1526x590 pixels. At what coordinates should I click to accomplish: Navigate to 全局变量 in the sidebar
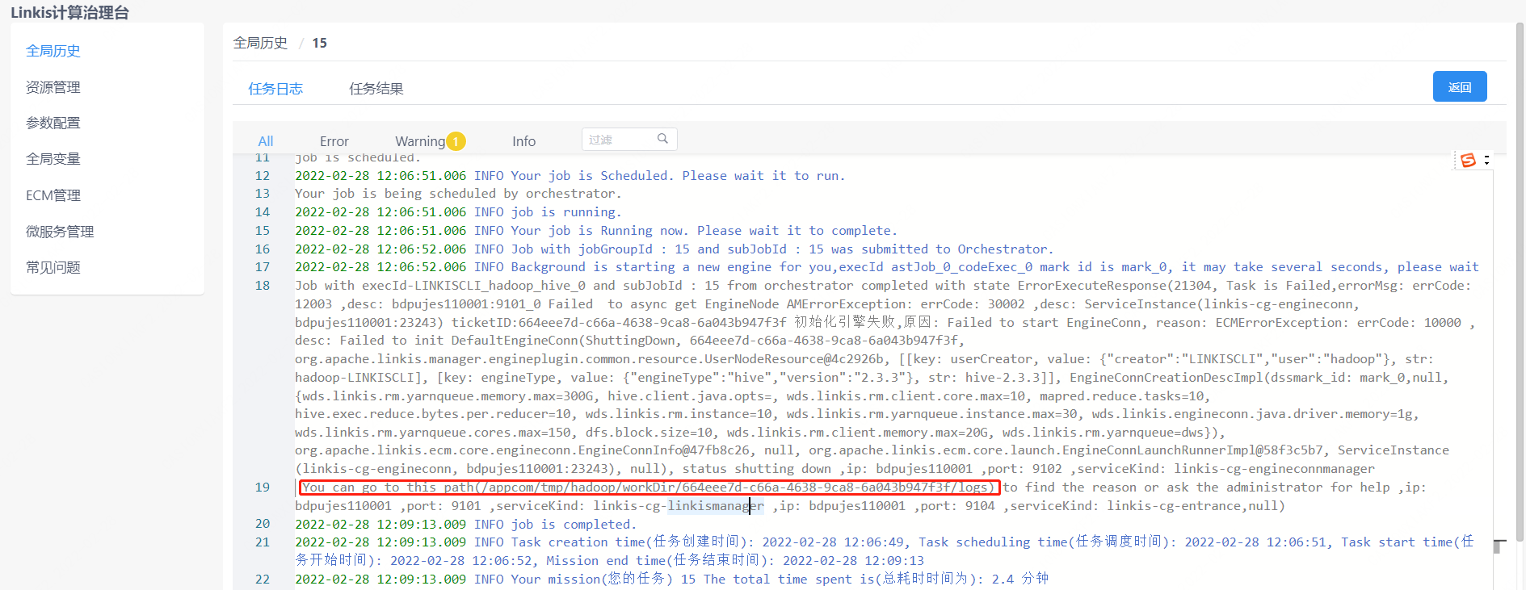53,159
